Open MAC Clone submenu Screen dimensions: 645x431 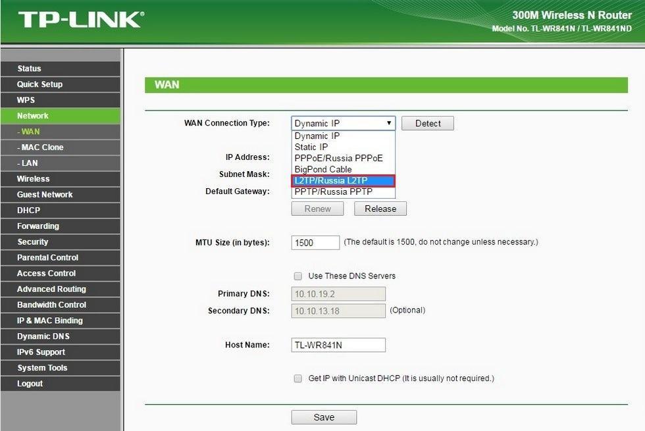60,147
